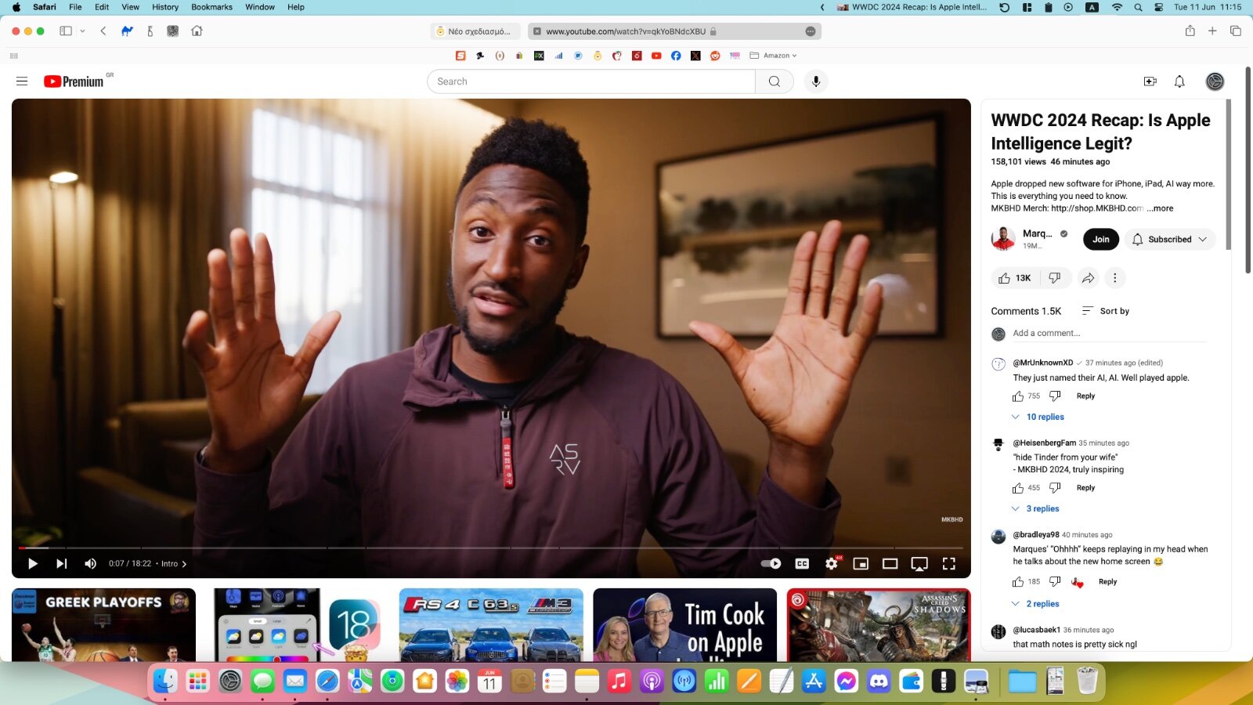Open AirPlay from the video player
Screen dimensions: 1253x705
[919, 563]
